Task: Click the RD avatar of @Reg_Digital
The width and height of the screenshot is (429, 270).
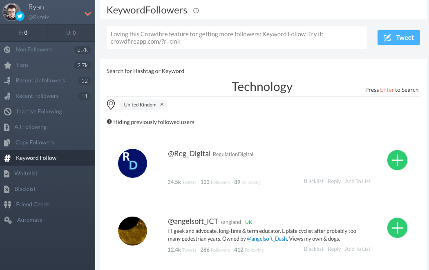Action: 132,163
